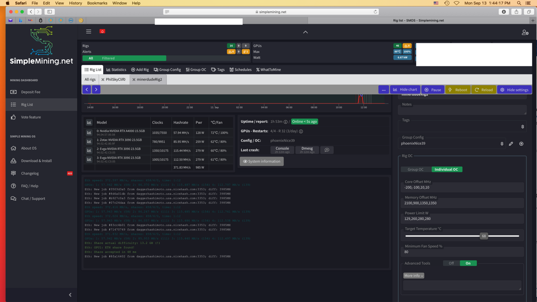Switch to Group OC mode
This screenshot has height=302, width=537.
click(x=416, y=169)
